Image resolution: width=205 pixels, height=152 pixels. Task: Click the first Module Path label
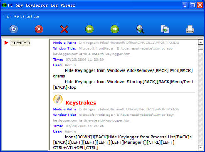tap(64, 43)
